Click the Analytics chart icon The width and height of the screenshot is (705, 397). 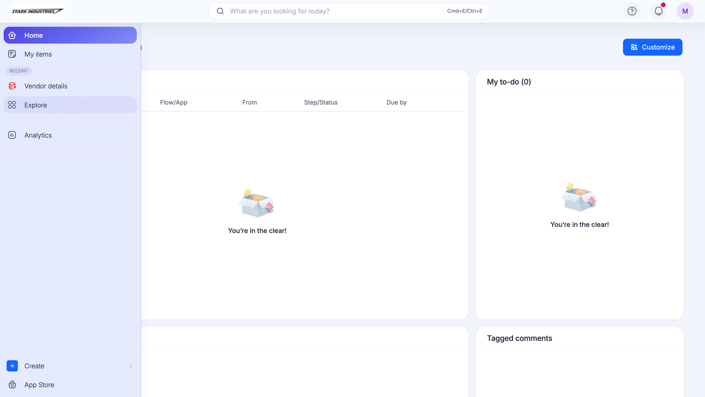(x=12, y=135)
